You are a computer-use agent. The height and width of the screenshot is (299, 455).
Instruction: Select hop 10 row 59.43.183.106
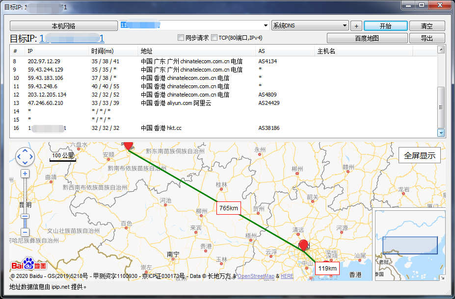point(223,78)
